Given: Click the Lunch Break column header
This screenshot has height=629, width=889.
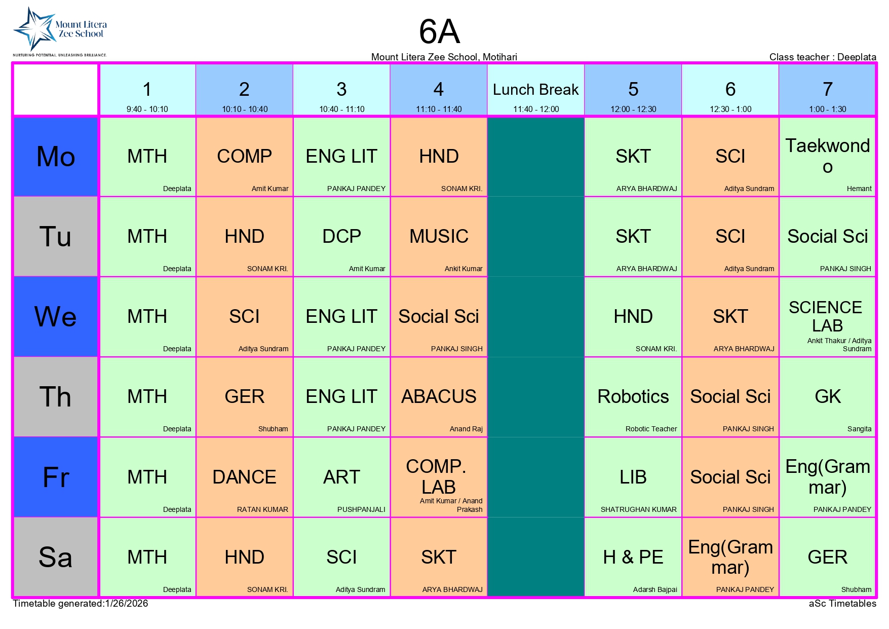Looking at the screenshot, I should tap(535, 90).
